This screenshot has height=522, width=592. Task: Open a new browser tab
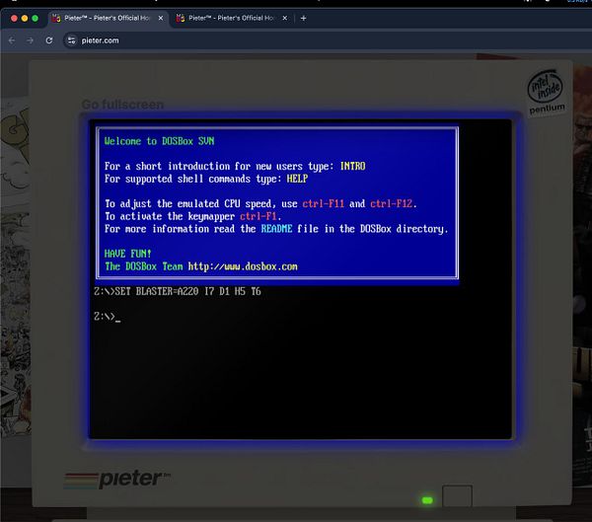coord(303,18)
